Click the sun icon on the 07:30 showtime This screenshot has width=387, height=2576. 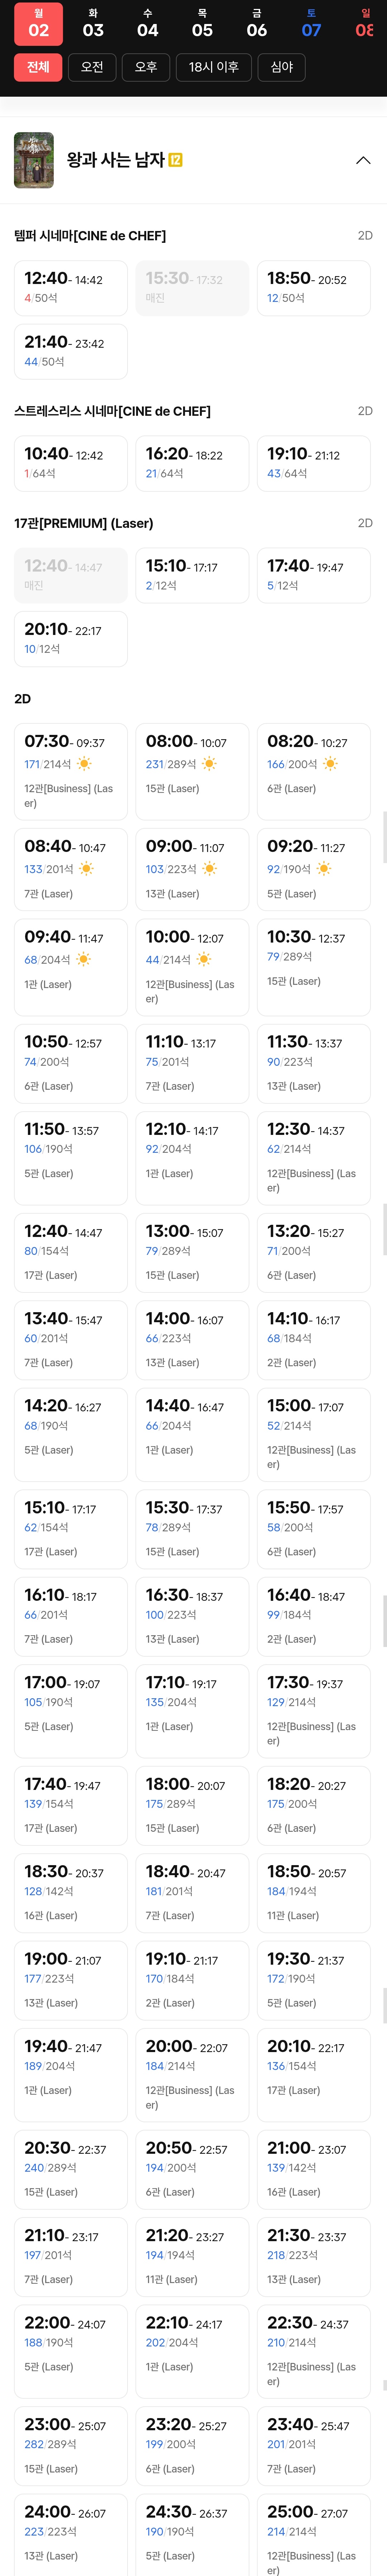click(x=84, y=764)
